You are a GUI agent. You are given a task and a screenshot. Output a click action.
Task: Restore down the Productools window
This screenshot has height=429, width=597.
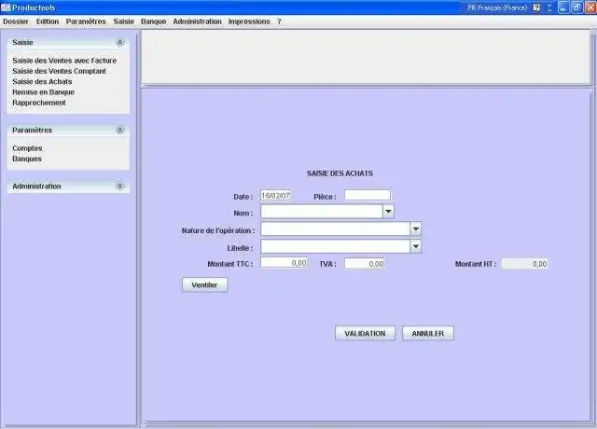[x=576, y=7]
